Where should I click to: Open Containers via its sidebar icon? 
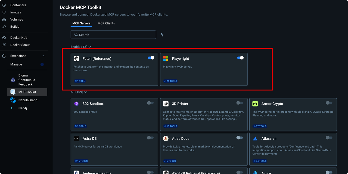pyautogui.click(x=4, y=5)
